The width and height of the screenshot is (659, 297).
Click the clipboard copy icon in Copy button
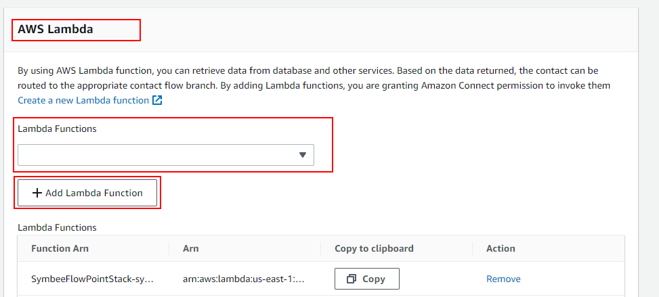pyautogui.click(x=352, y=279)
